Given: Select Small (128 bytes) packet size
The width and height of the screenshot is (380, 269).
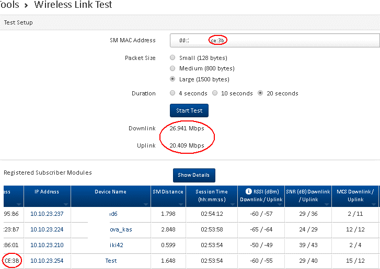Looking at the screenshot, I should (x=172, y=57).
